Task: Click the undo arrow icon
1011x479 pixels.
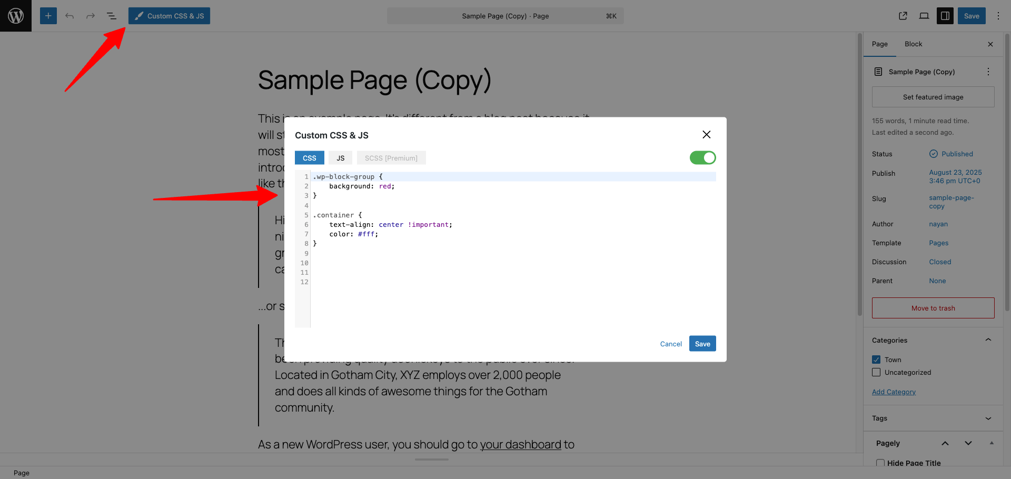Action: tap(69, 15)
